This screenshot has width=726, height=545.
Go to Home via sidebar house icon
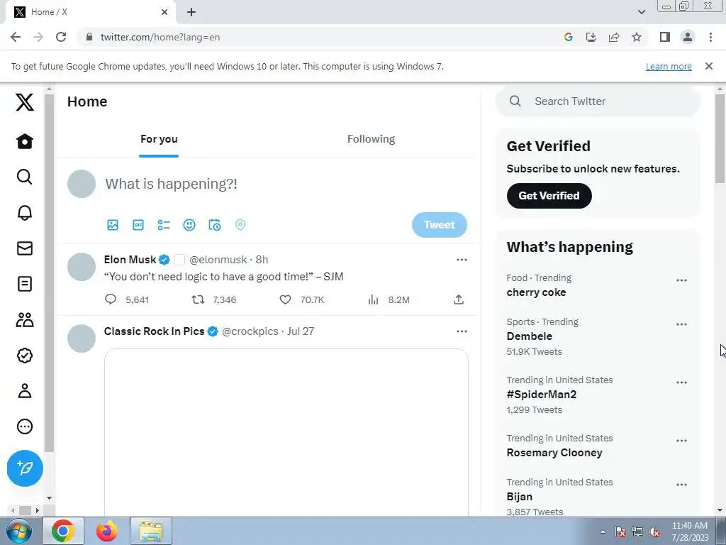click(25, 141)
